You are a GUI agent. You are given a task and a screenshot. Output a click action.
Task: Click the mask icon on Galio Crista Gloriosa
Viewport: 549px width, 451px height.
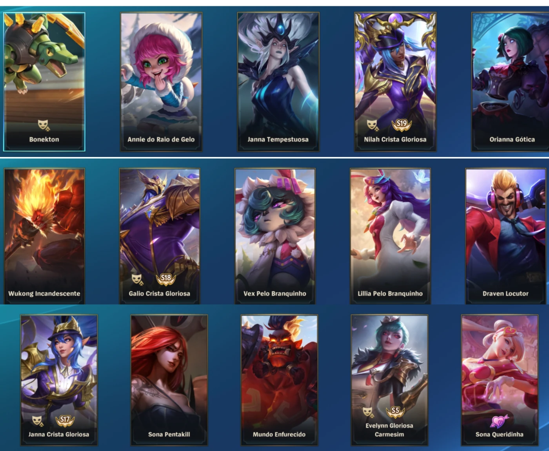137,279
